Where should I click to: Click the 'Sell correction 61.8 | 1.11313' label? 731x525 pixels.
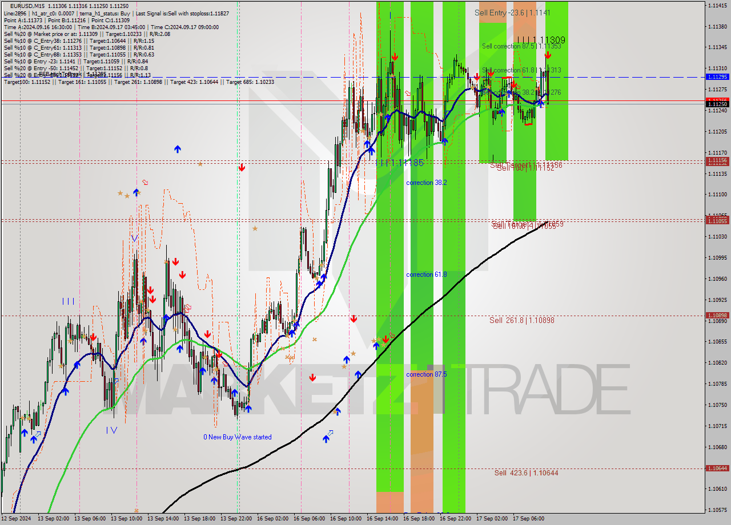click(x=521, y=70)
